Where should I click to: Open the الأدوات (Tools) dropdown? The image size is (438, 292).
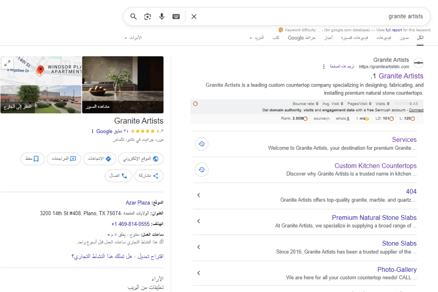click(133, 38)
